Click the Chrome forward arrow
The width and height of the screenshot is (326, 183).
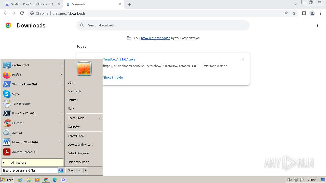pyautogui.click(x=14, y=13)
